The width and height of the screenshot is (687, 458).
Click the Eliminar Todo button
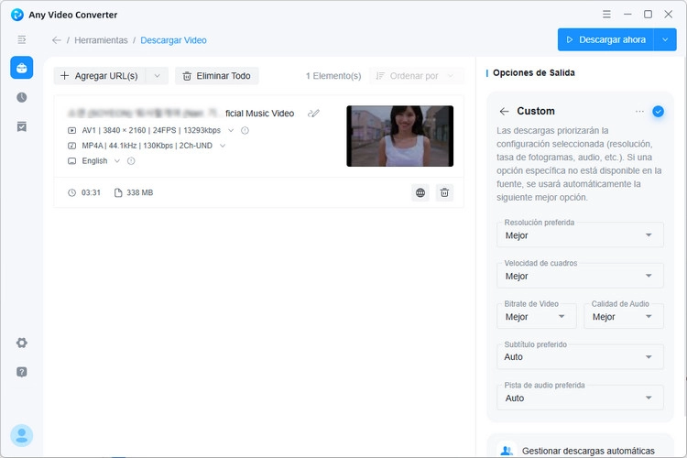[217, 76]
